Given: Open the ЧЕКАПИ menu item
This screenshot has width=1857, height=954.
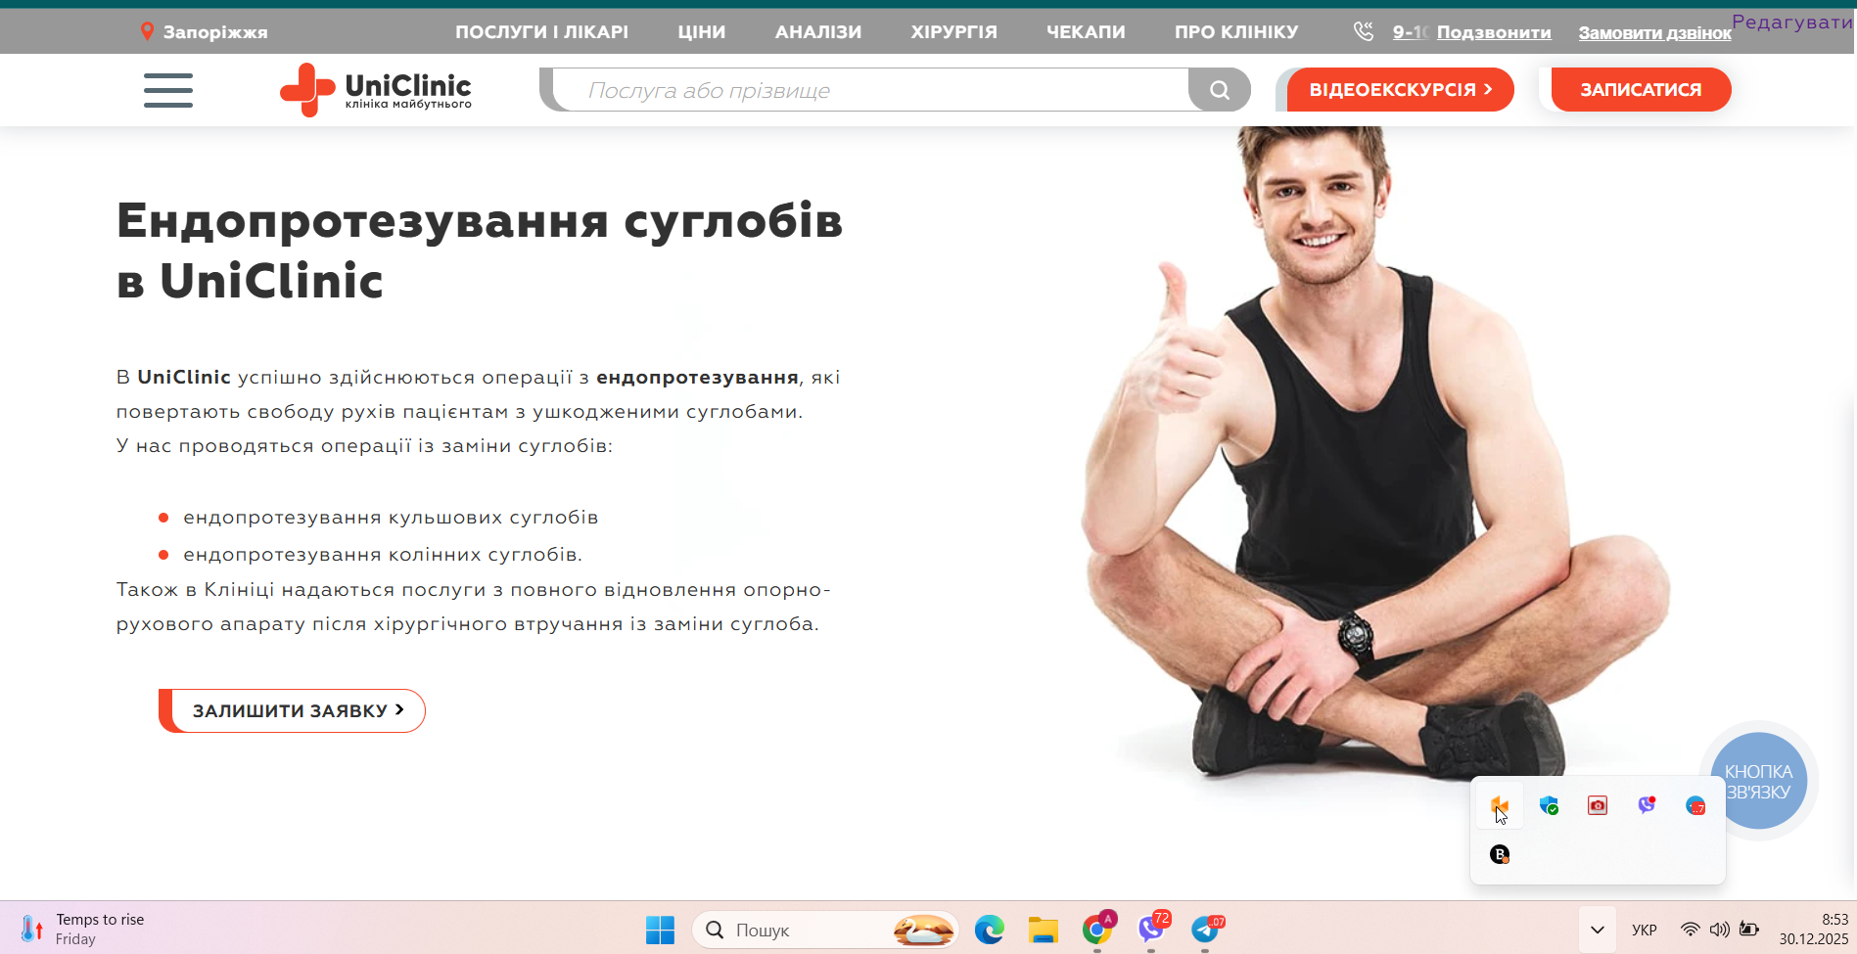Looking at the screenshot, I should 1086,31.
